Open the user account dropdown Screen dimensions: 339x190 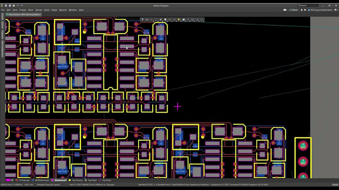click(336, 10)
